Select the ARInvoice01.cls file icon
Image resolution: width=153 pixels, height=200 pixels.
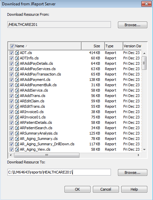(x=17, y=117)
